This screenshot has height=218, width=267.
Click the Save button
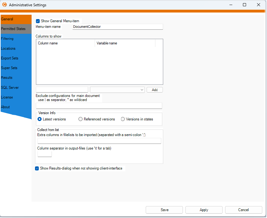[x=164, y=210]
